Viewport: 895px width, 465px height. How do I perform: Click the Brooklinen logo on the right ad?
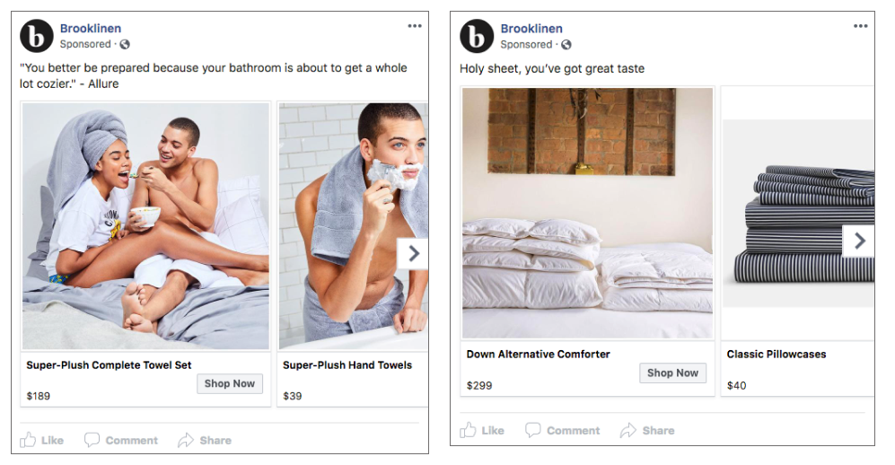[477, 36]
